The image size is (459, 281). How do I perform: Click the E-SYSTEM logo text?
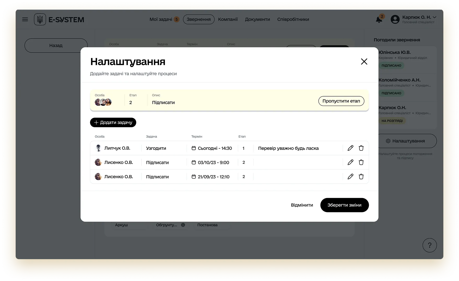point(66,20)
